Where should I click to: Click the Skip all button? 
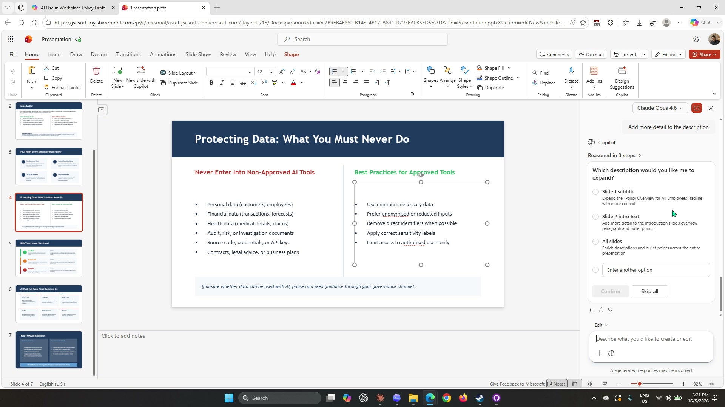650,291
